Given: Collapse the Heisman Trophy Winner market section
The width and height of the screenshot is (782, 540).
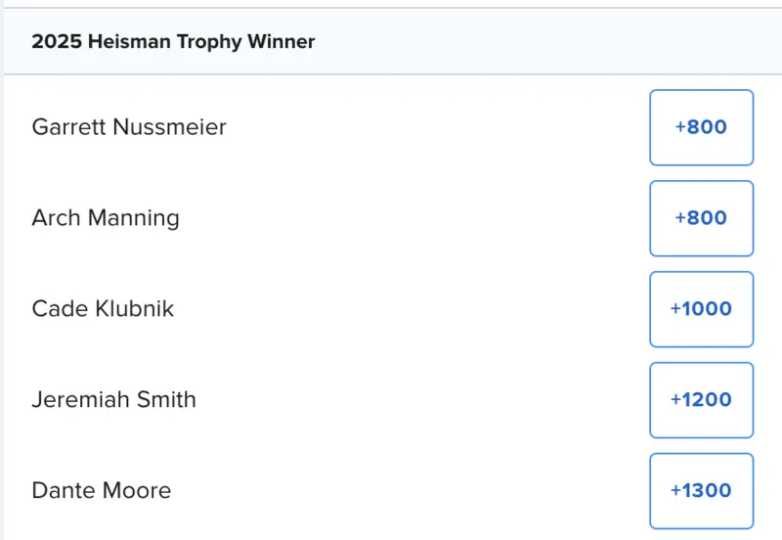Looking at the screenshot, I should point(391,42).
